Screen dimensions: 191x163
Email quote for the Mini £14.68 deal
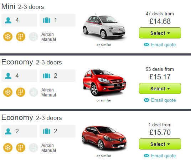[x=163, y=44]
